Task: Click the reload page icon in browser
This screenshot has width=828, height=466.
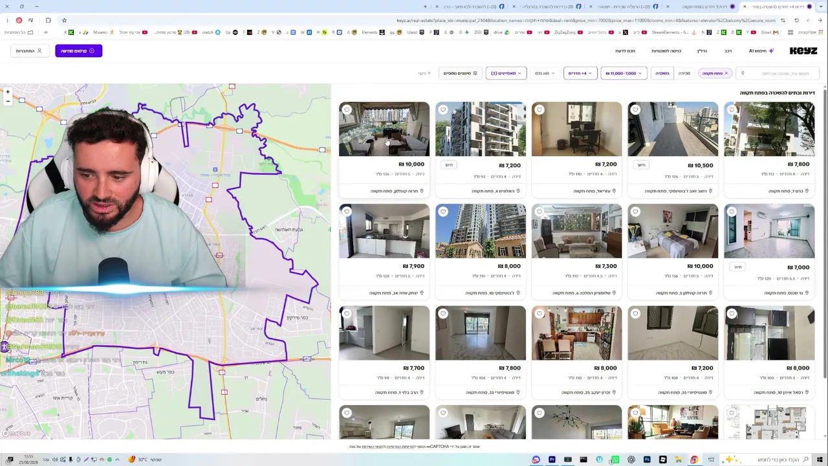Action: 796,20
